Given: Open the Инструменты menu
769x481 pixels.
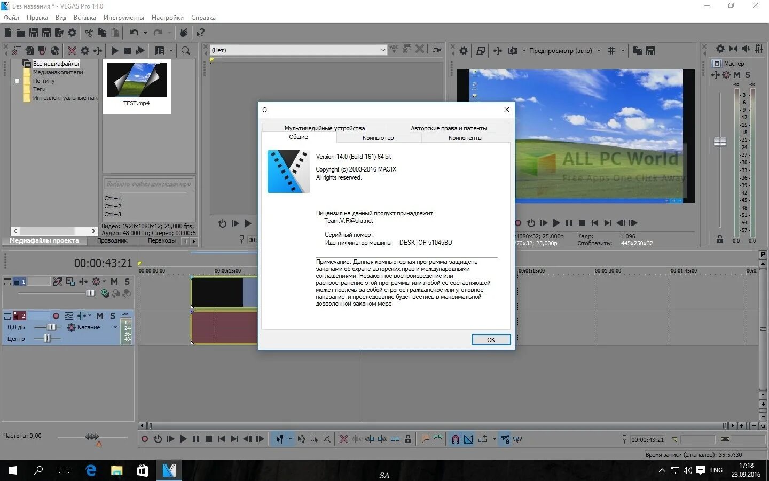Looking at the screenshot, I should [x=124, y=18].
